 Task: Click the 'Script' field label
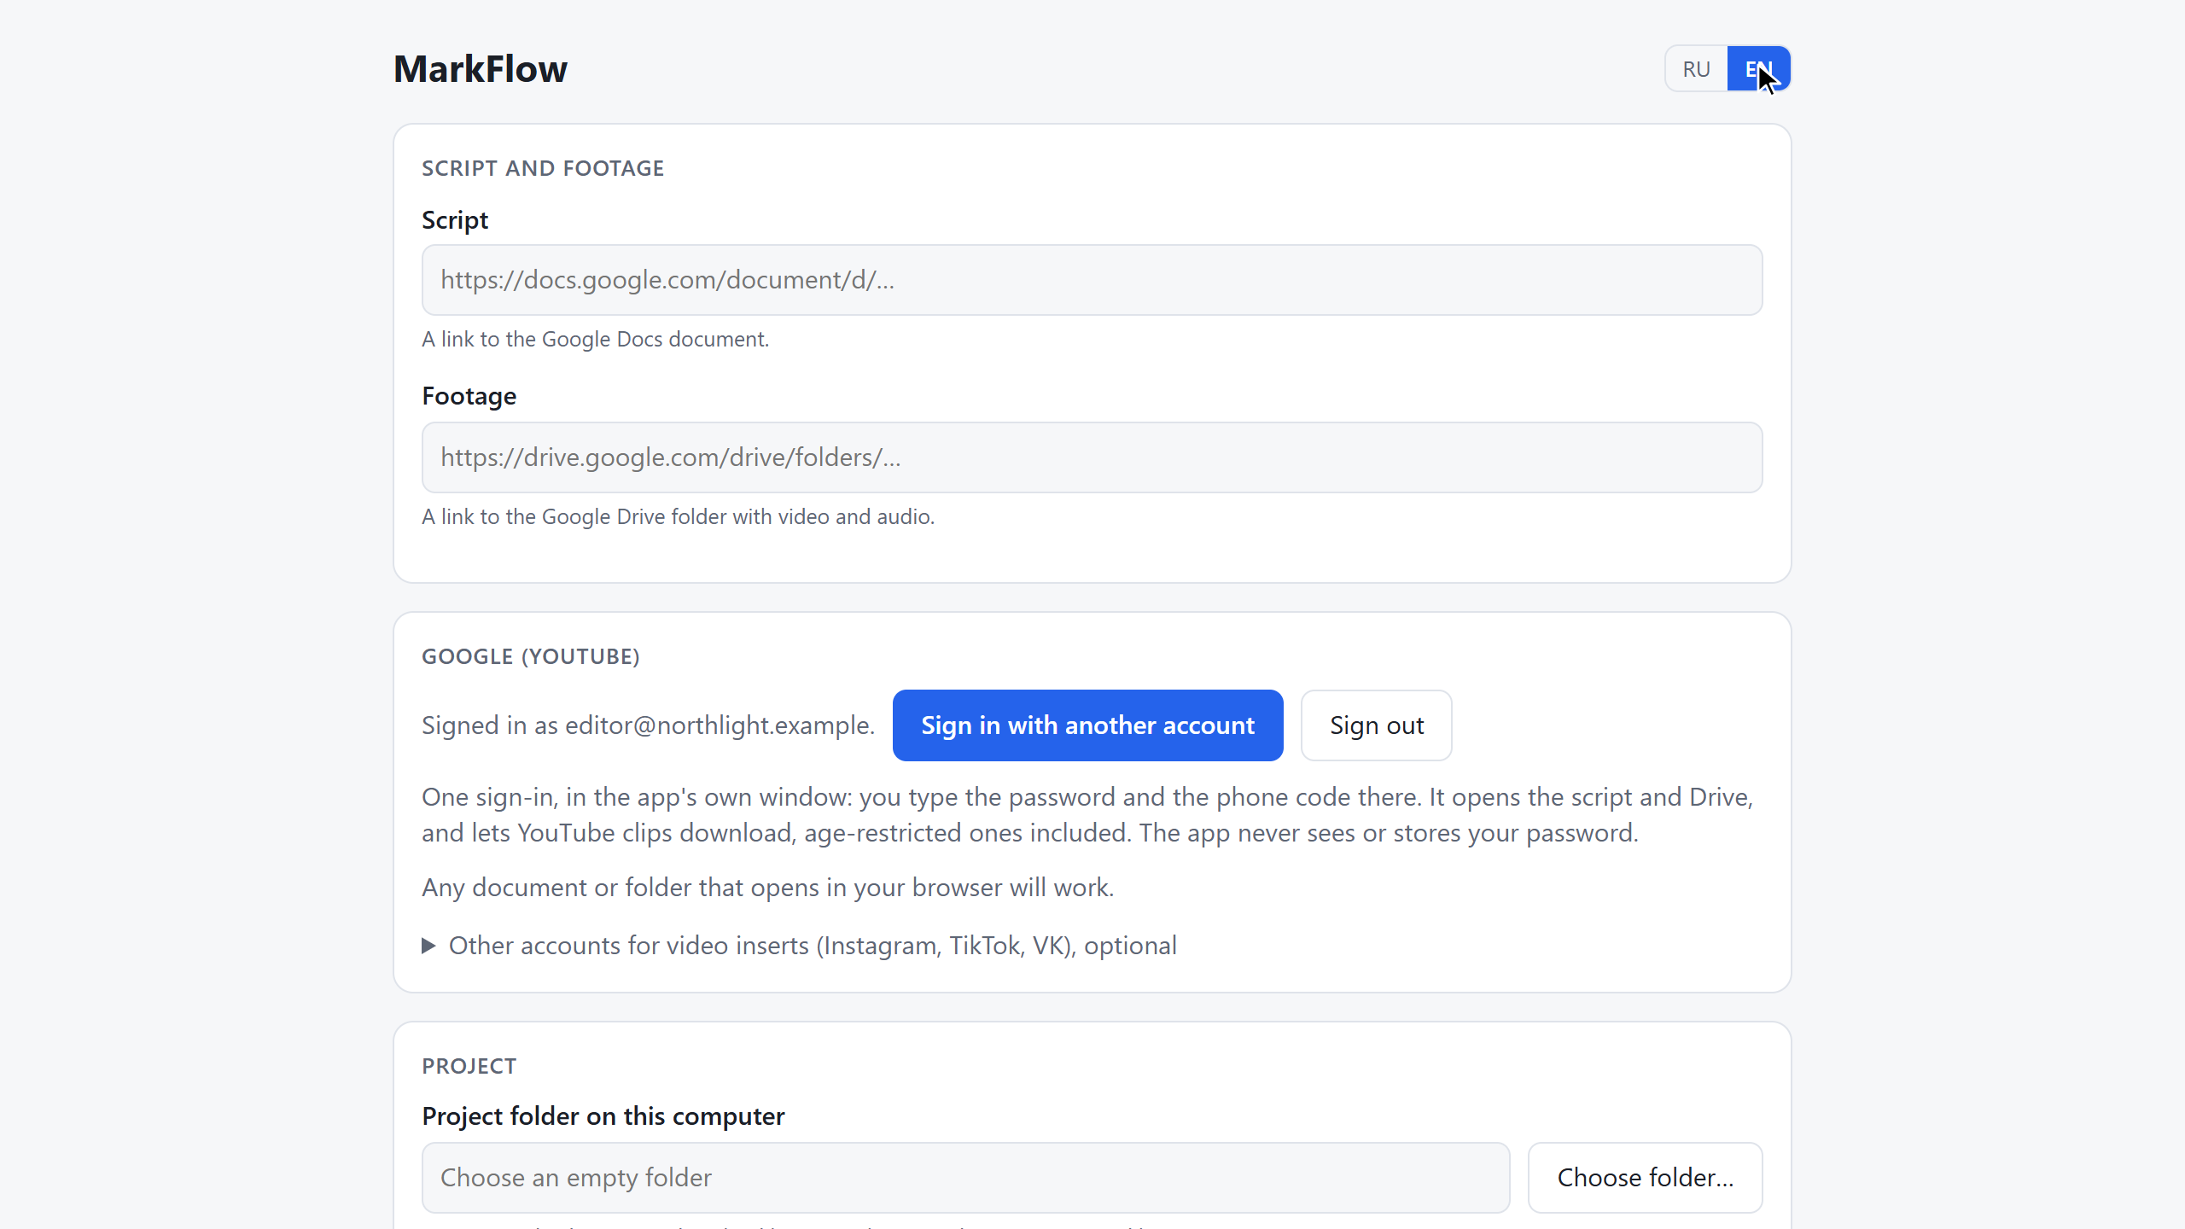[x=455, y=220]
